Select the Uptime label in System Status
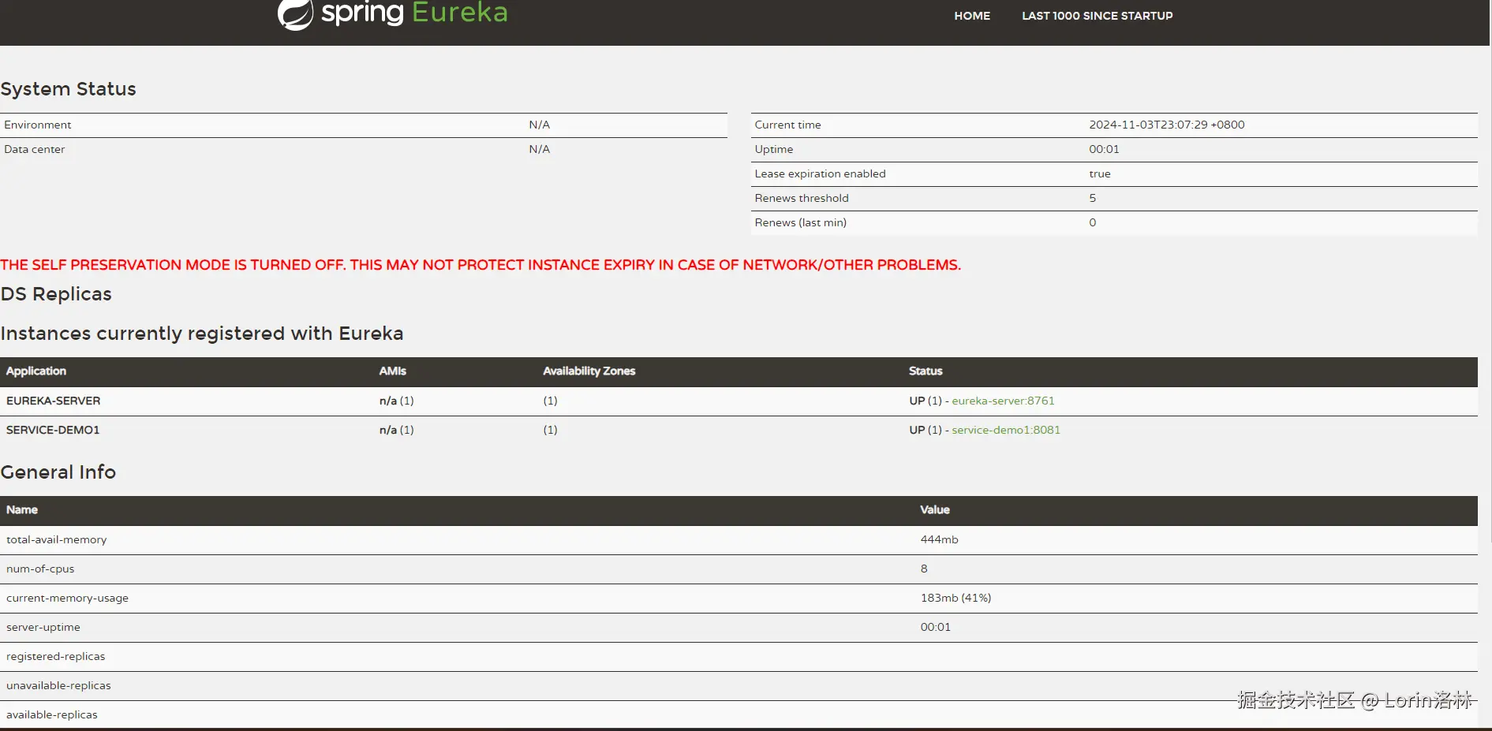Viewport: 1492px width, 731px height. pos(774,149)
